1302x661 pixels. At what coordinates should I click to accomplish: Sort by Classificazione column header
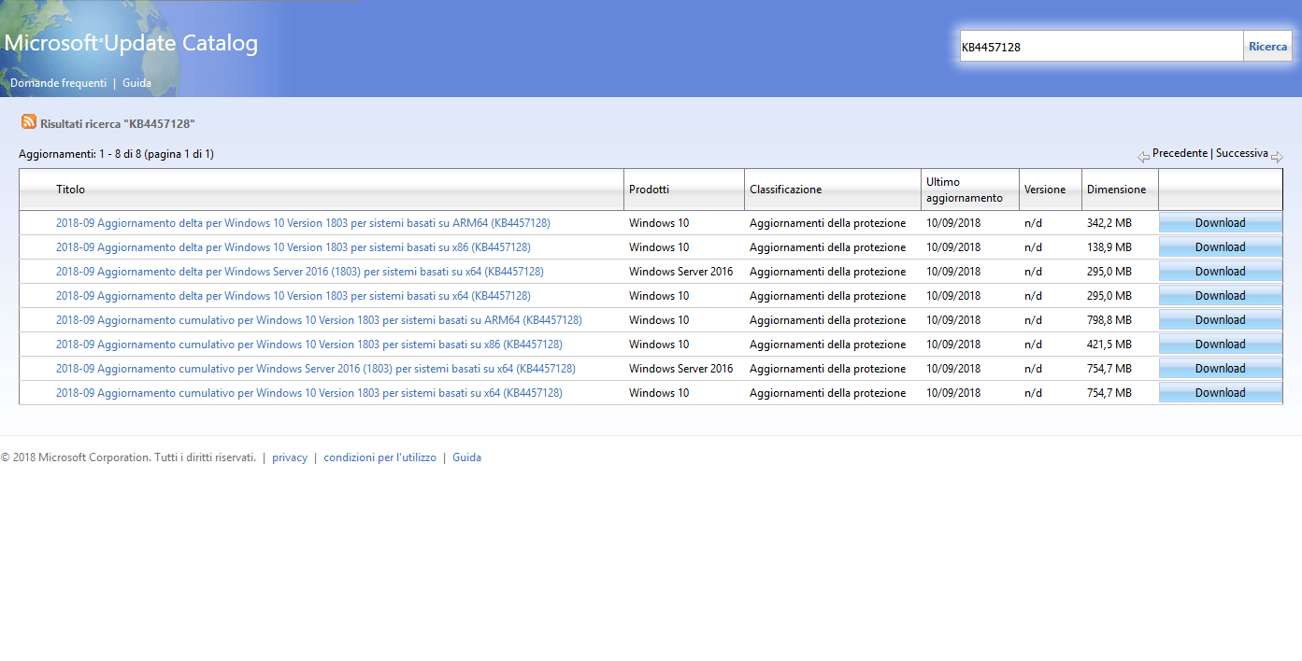coord(785,190)
